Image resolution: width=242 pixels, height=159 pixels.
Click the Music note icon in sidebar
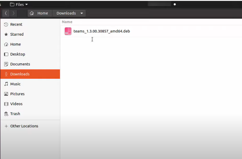[6, 84]
